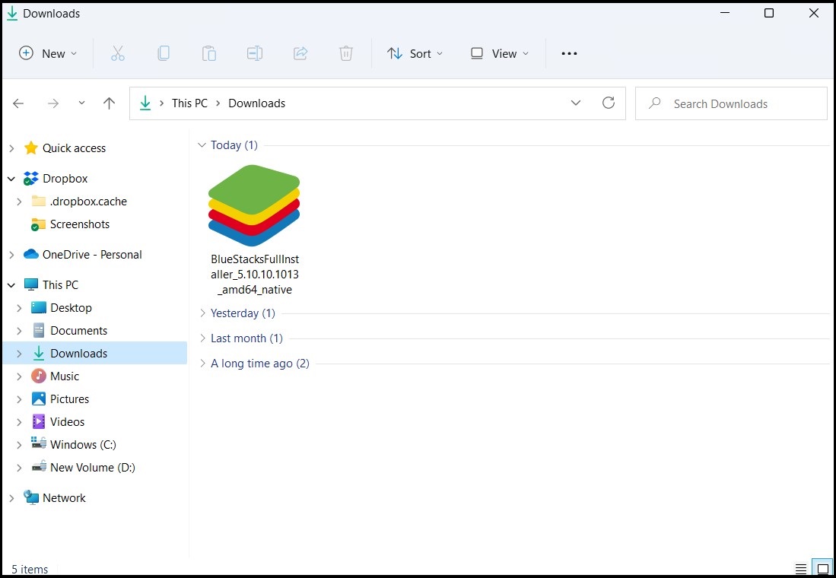Select Documents in the navigation pane
This screenshot has height=578, width=836.
78,331
